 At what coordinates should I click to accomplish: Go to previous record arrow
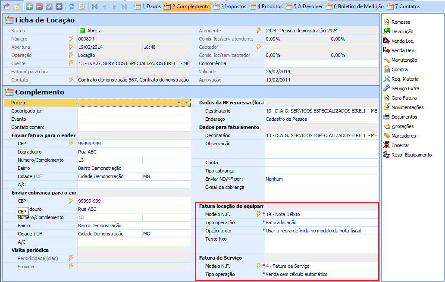tap(105, 6)
